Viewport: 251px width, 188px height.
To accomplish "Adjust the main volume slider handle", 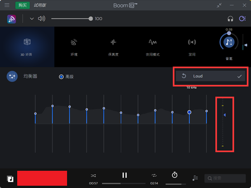I will [91, 19].
